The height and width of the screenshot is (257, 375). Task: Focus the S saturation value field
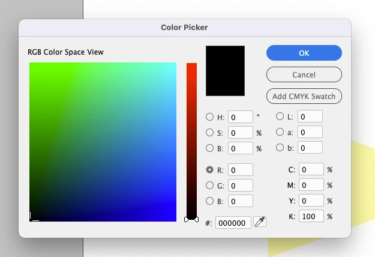tap(241, 133)
